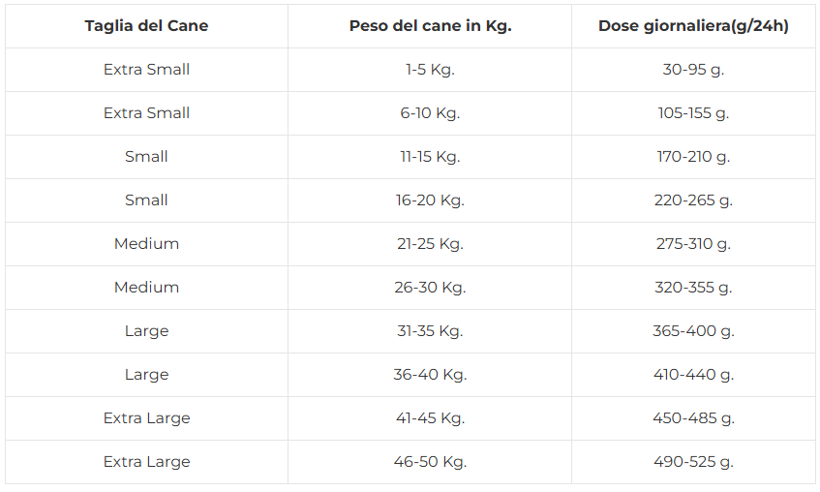Screen dimensions: 820x492
Task: Select the 'Peso del cane in Kg.' header
Action: point(430,26)
